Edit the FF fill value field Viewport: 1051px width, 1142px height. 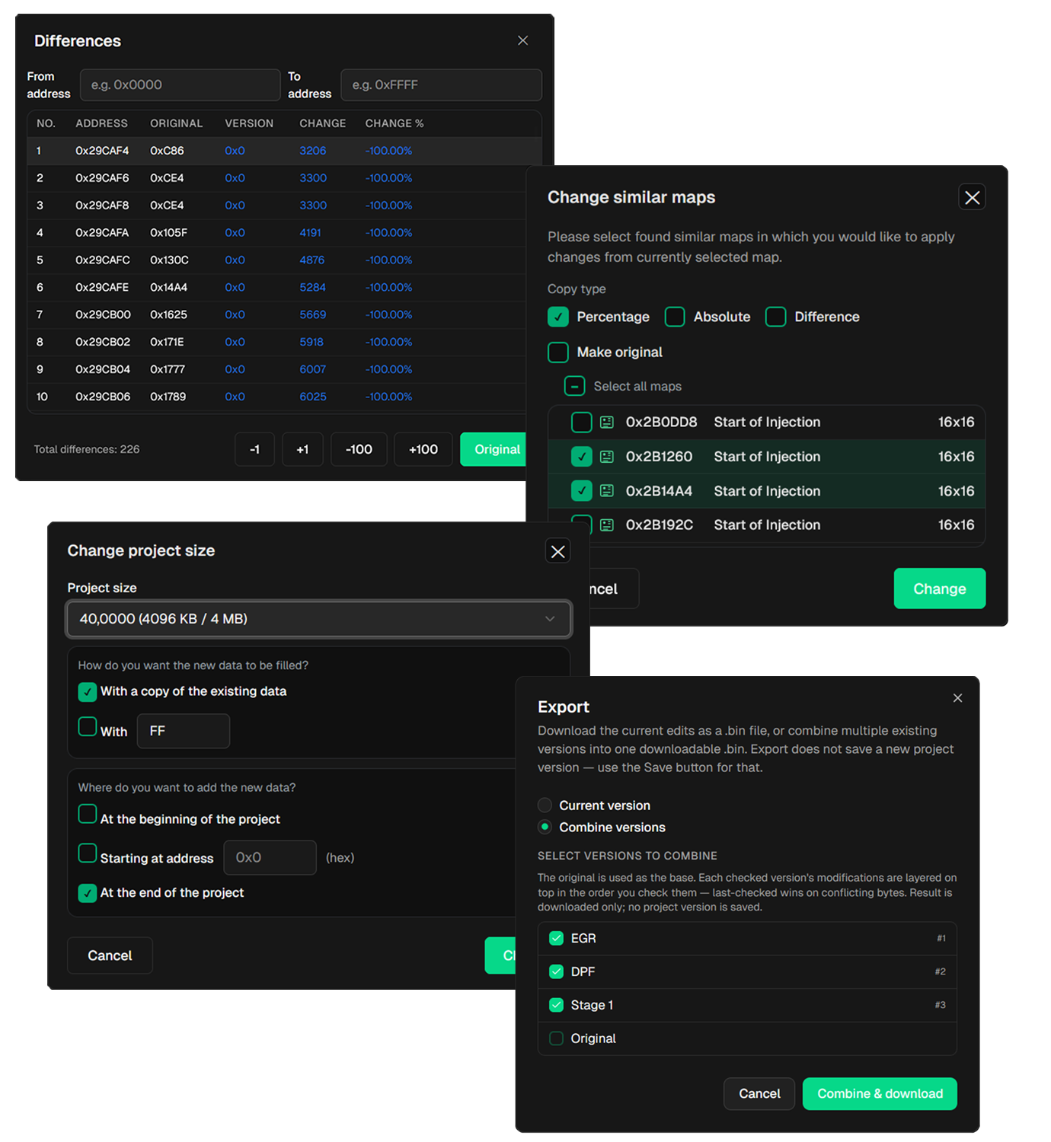(184, 731)
